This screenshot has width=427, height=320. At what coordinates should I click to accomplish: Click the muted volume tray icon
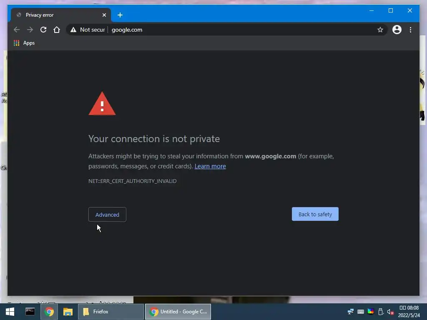coord(390,312)
